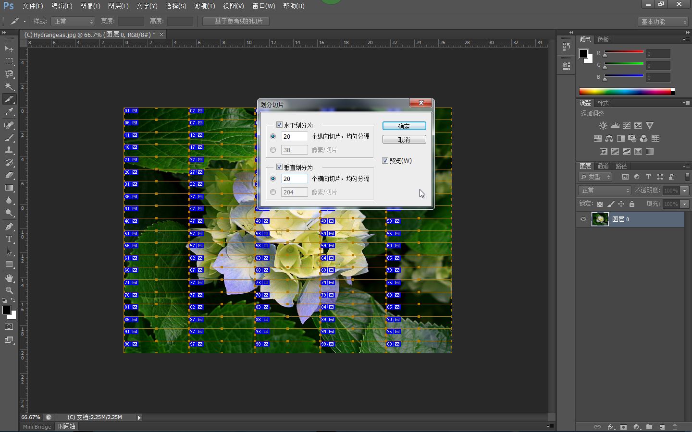Select the Spot Healing Brush tool
The height and width of the screenshot is (432, 692).
click(x=9, y=125)
